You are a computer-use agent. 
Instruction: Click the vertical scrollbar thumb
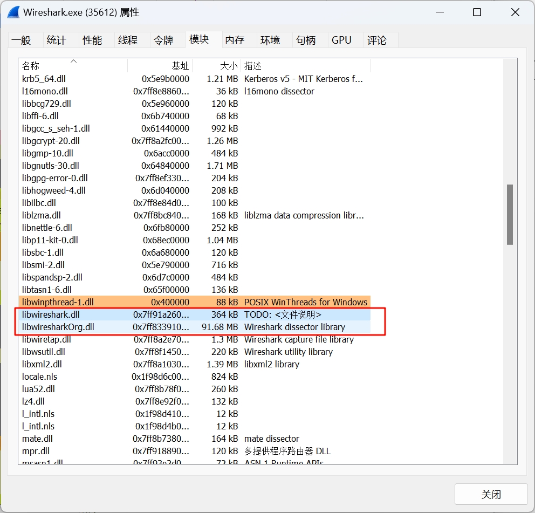click(510, 214)
